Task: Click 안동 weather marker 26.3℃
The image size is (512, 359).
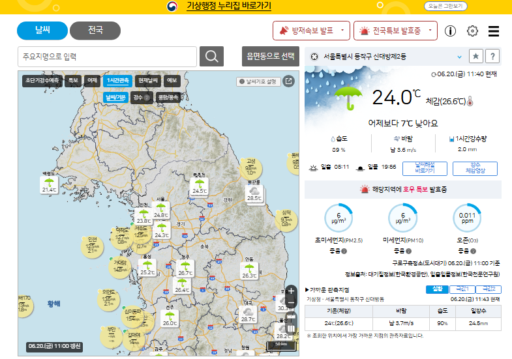Action: pos(249,272)
